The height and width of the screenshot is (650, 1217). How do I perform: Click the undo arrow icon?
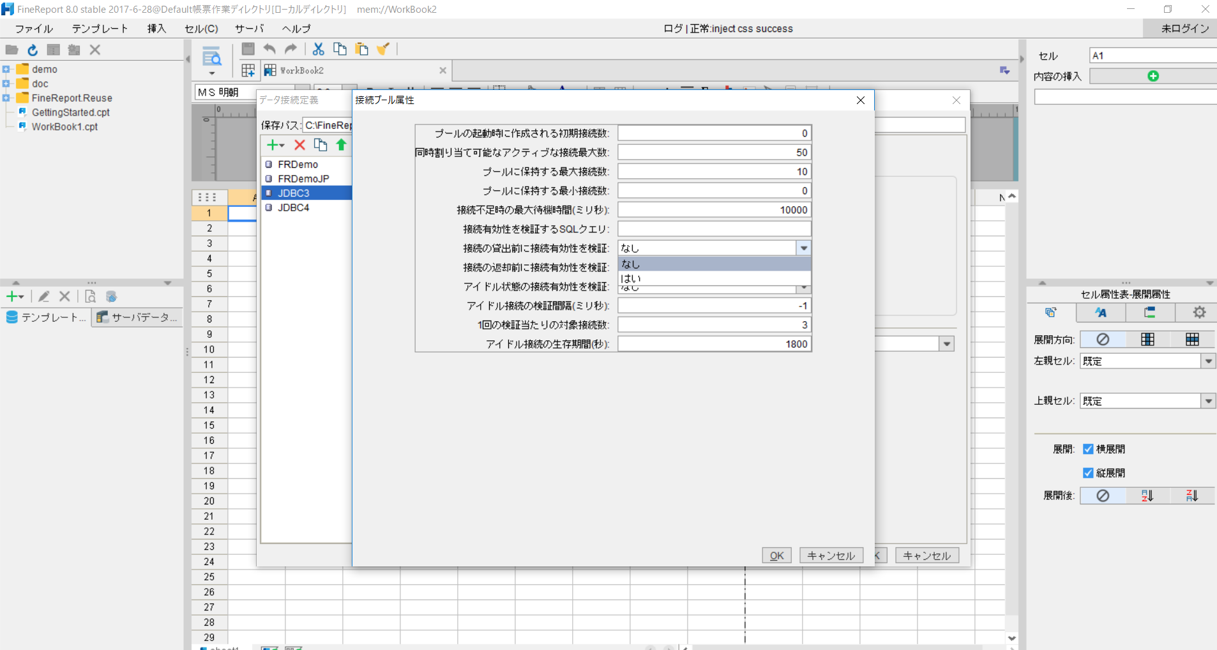[x=269, y=49]
